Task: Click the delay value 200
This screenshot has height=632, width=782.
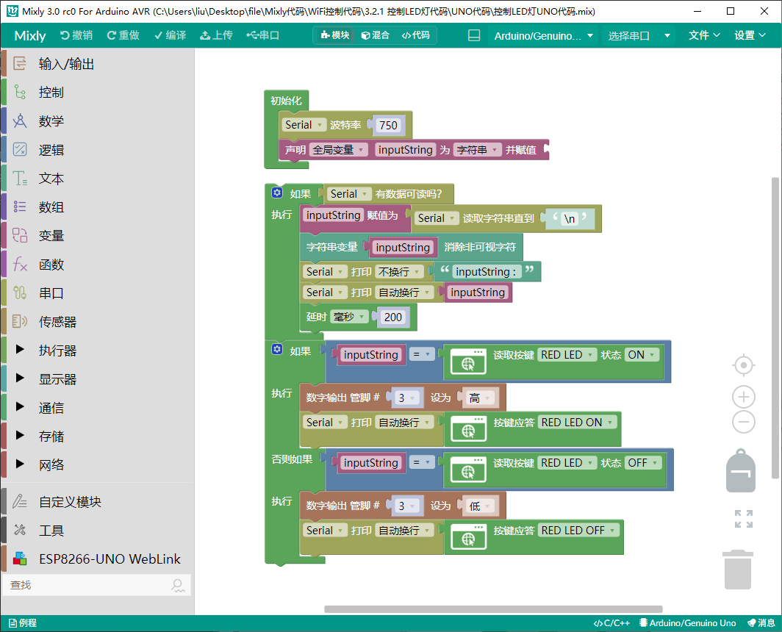Action: click(393, 317)
